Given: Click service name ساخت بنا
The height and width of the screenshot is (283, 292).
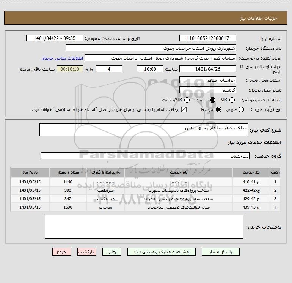Looking at the screenshot, I should 179,182.
